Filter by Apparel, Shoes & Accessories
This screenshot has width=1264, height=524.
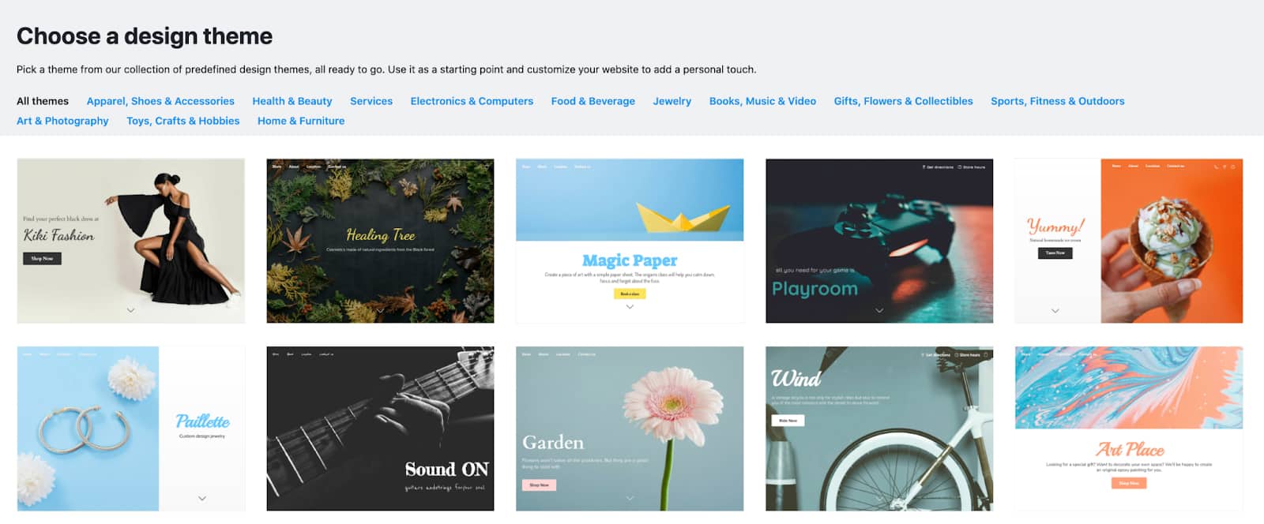[x=160, y=101]
